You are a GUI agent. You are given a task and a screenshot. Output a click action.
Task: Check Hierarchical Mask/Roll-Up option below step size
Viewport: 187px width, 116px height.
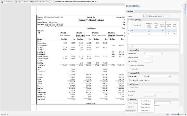coord(129,65)
